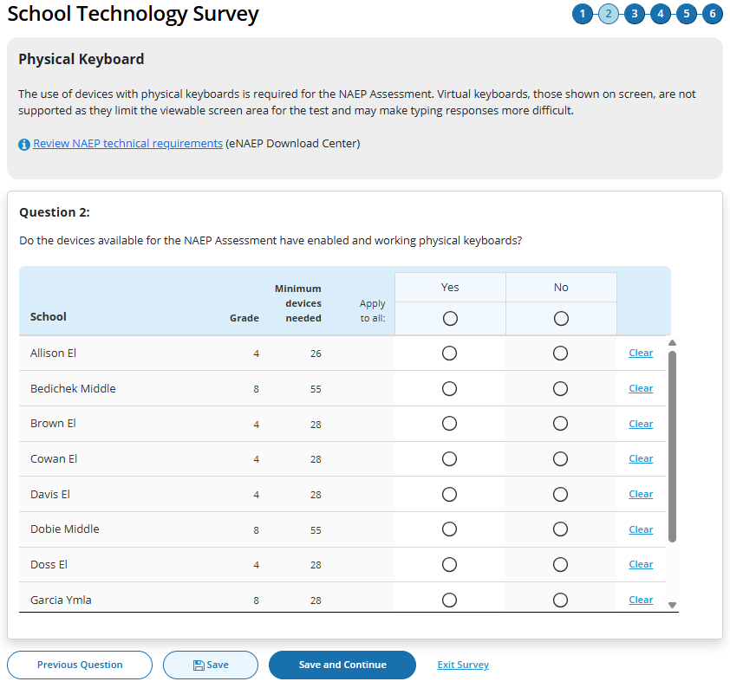
Task: Open Review NAEP technical requirements link
Action: tap(127, 144)
